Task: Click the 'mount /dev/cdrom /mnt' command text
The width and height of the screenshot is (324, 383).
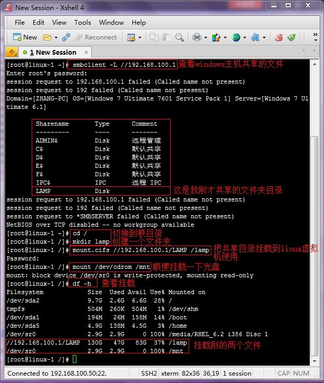Action: (111, 267)
